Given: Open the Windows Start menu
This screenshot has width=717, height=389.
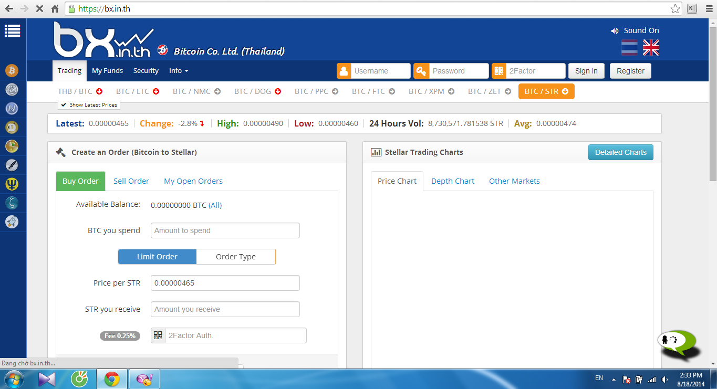Looking at the screenshot, I should click(13, 379).
